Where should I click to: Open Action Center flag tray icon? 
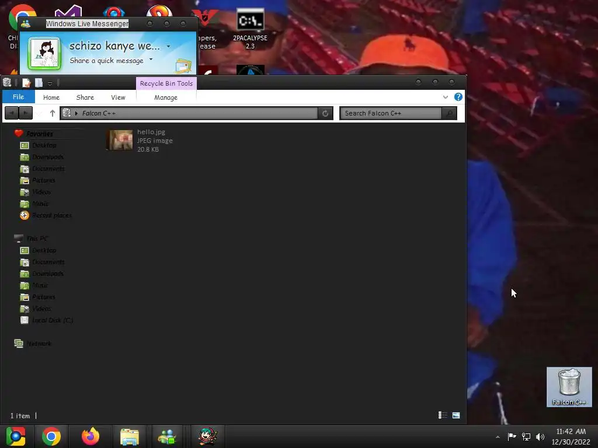[x=512, y=436]
